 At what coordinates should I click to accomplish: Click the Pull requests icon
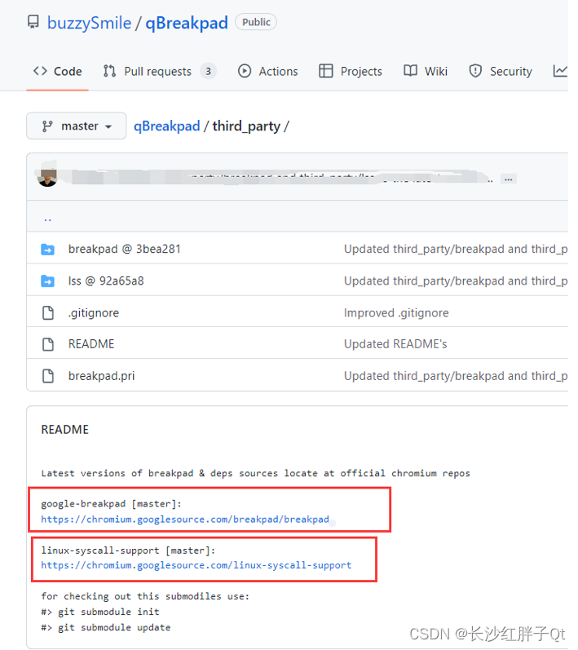109,71
